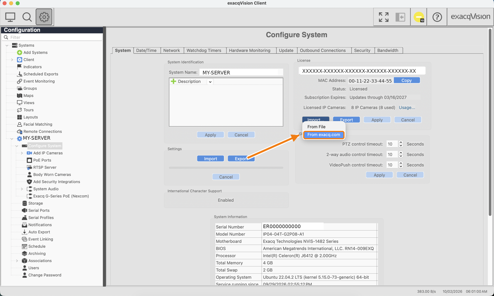Switch to the Security tab
Screen dimensions: 494x296
click(x=362, y=51)
